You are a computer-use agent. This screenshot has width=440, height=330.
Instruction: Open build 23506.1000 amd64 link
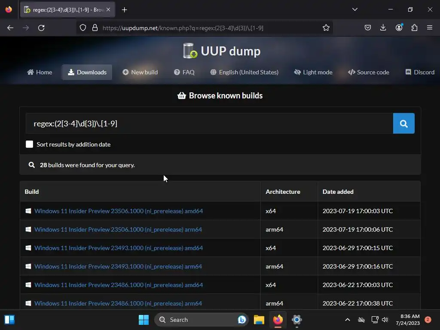pos(119,211)
